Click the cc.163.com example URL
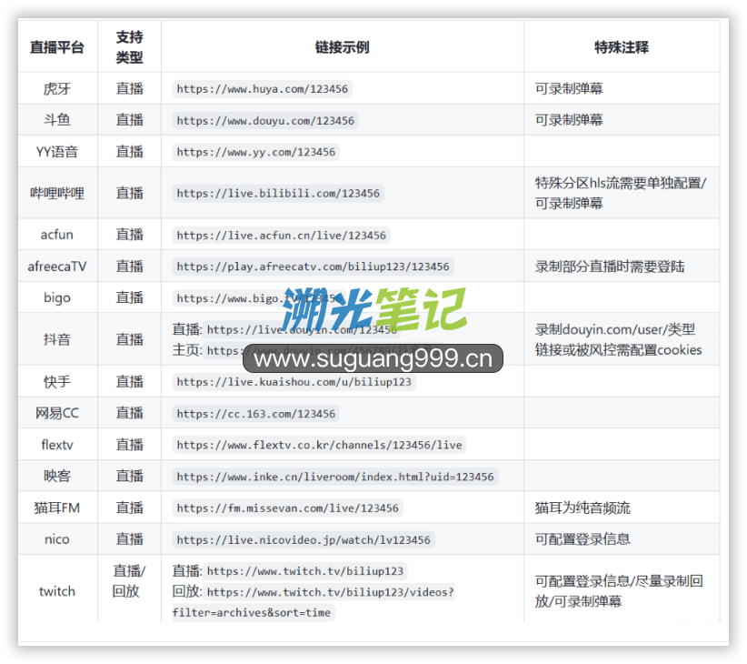The image size is (747, 664). click(256, 414)
